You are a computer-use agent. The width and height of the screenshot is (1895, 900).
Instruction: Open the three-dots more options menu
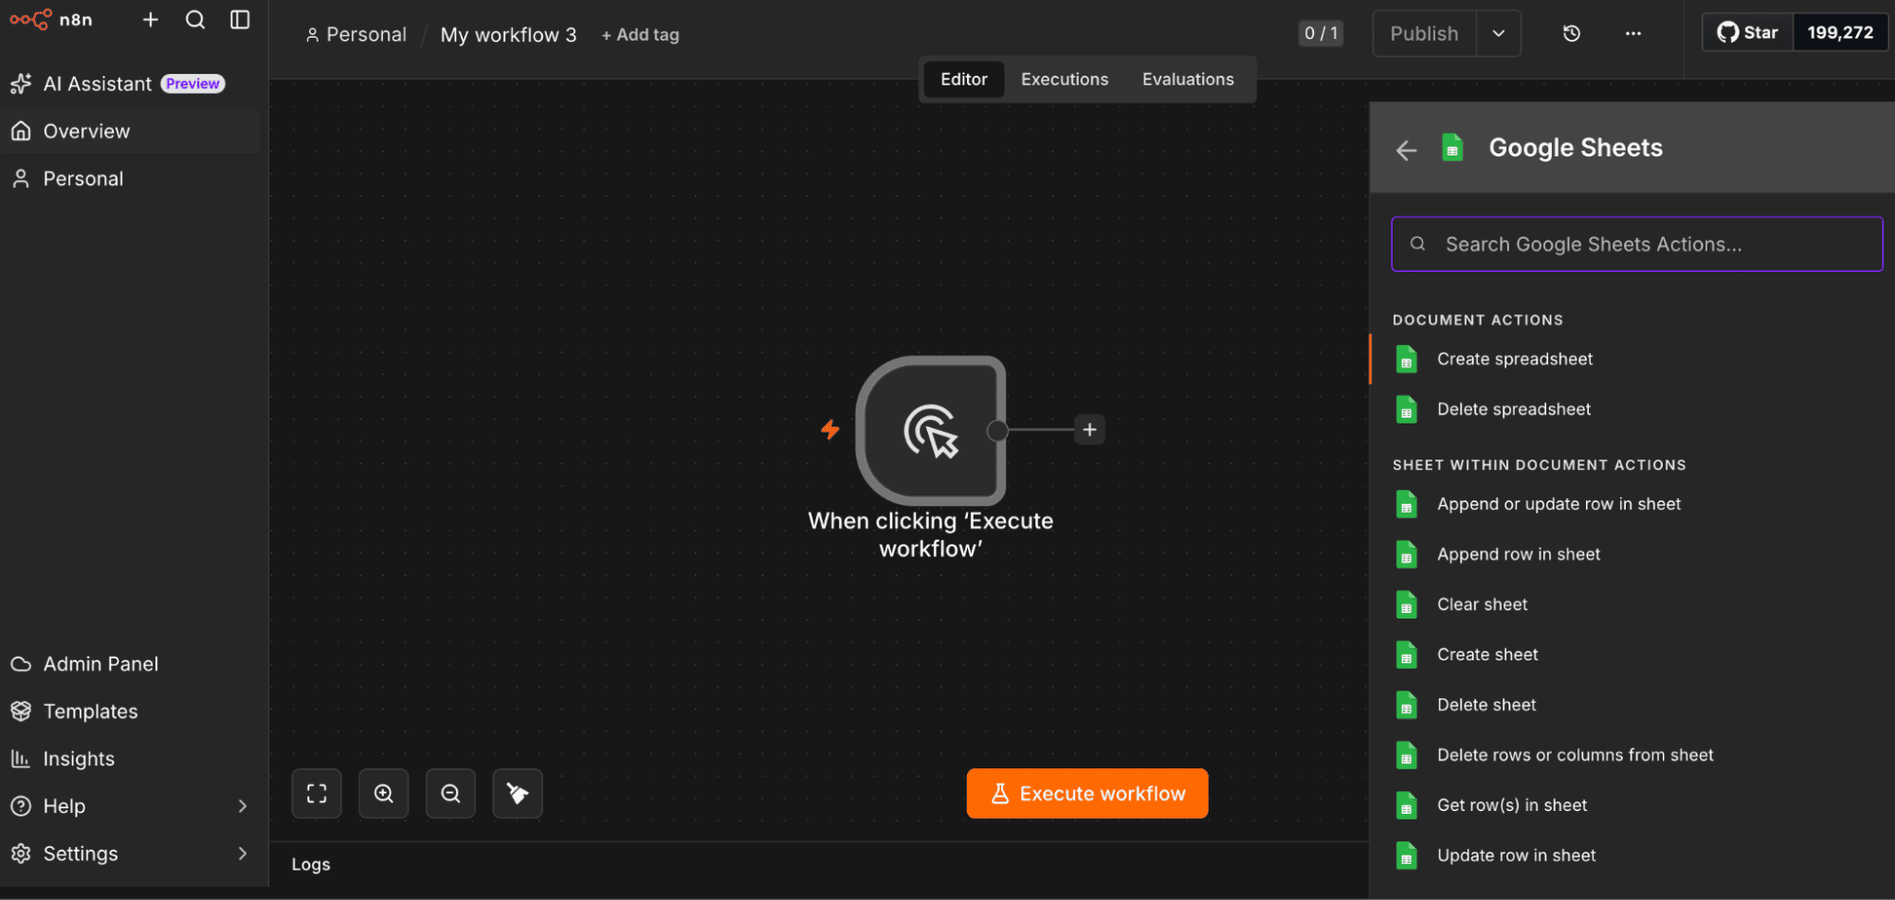click(1632, 33)
